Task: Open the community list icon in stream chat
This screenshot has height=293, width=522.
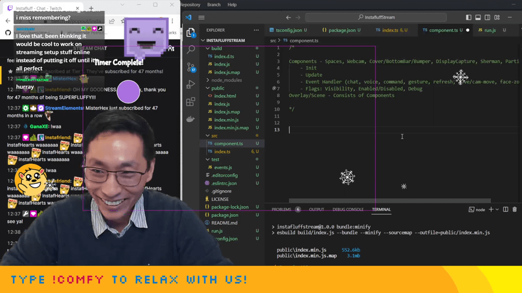Action: pyautogui.click(x=171, y=48)
